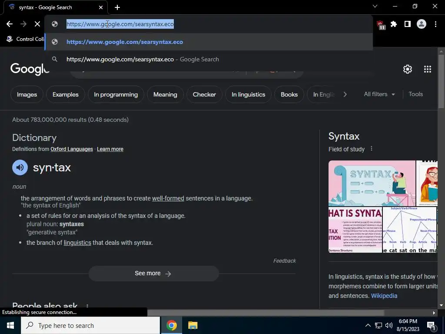
Task: Open the Oxford Languages link
Action: coord(72,149)
